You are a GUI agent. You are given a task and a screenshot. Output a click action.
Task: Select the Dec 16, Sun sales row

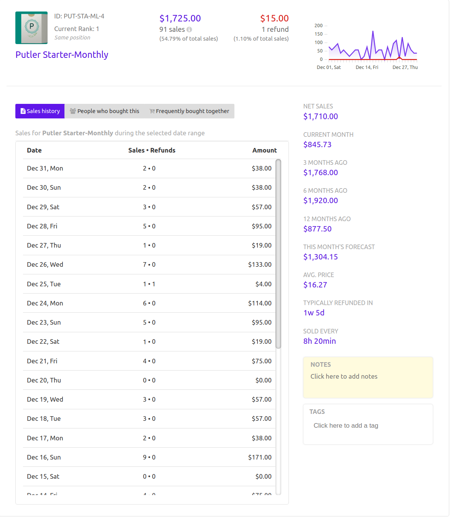(x=149, y=457)
